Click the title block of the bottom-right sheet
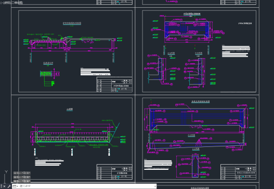This screenshot has height=189, width=274. coord(238,172)
